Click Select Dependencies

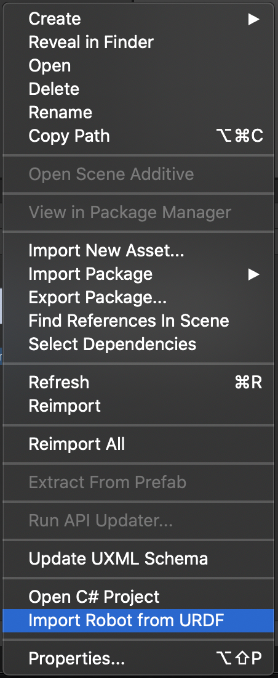[x=138, y=344]
